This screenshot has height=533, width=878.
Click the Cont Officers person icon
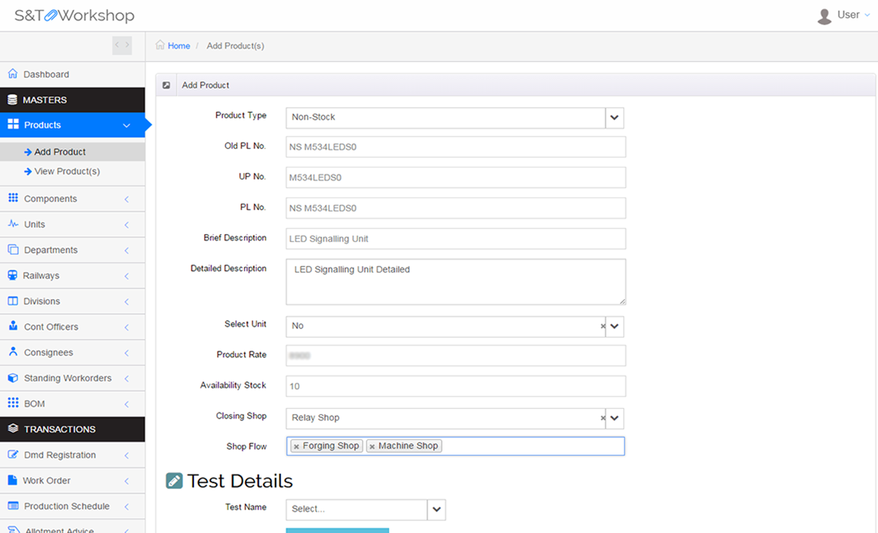(13, 326)
